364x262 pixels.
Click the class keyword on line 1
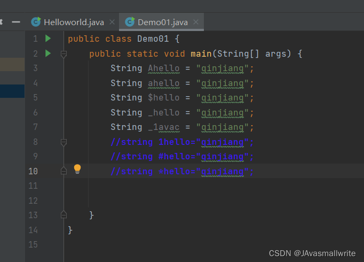coord(118,39)
